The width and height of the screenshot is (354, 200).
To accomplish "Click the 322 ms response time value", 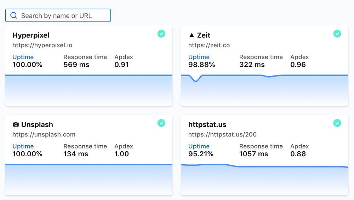I will (x=252, y=65).
